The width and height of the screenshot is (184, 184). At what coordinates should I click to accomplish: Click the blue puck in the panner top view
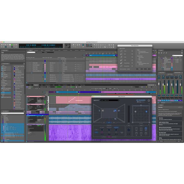(x=146, y=112)
